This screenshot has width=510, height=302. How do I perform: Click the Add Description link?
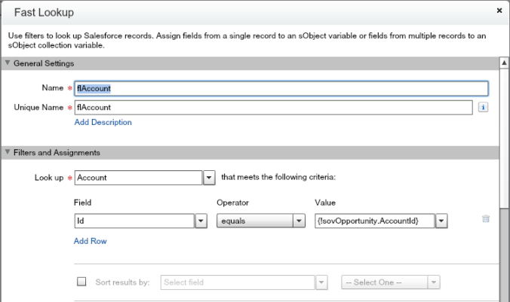point(103,122)
